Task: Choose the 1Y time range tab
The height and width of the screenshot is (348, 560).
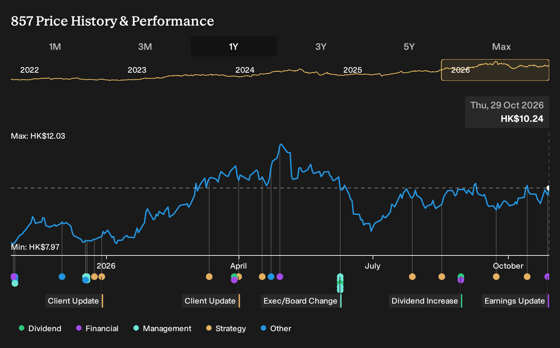Action: click(234, 46)
